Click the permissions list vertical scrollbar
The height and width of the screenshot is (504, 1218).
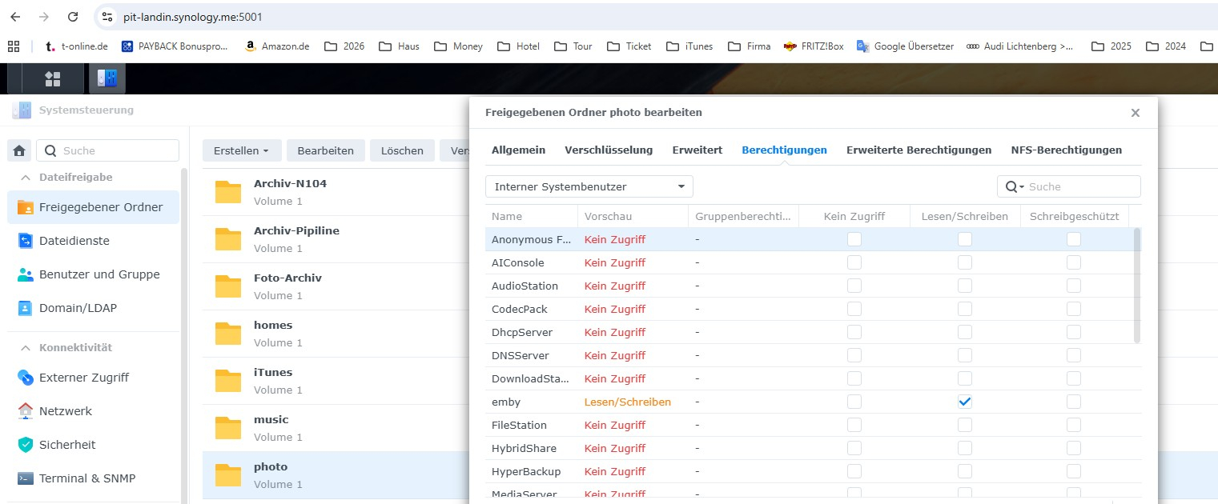pyautogui.click(x=1137, y=286)
